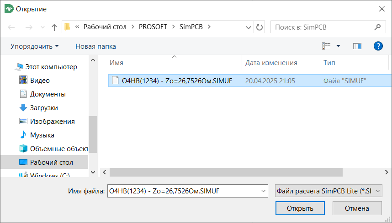Viewport: 392px width, 223px height.
Task: Change the view with the view icon
Action: pos(326,46)
